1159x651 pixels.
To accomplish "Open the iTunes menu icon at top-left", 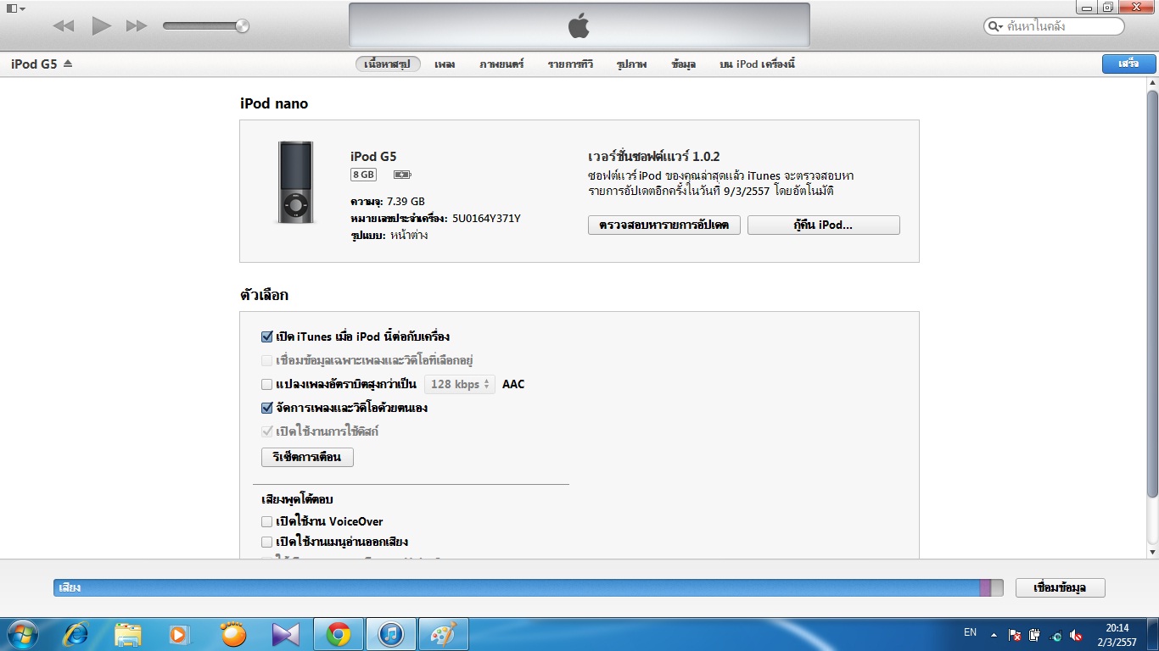I will pos(15,8).
